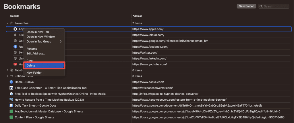Click the Facebook favicon
The height and width of the screenshot is (123, 294).
coord(15,47)
